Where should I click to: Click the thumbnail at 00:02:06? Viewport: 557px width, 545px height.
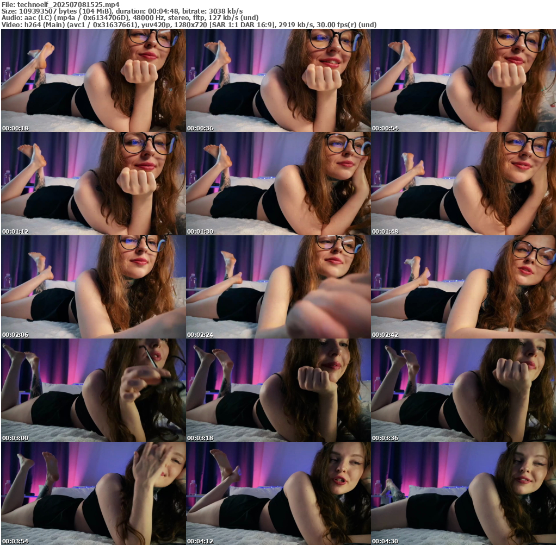pos(94,287)
